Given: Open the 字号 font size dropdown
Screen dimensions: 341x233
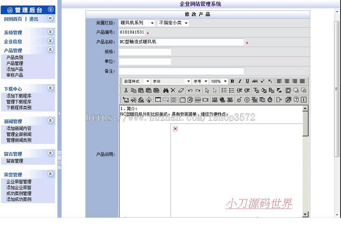Looking at the screenshot, I should (x=200, y=81).
